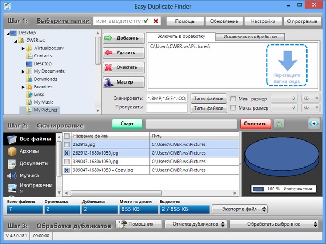Click the green checkmark next to path field
Screen dimensions: 326x244
(x=146, y=21)
